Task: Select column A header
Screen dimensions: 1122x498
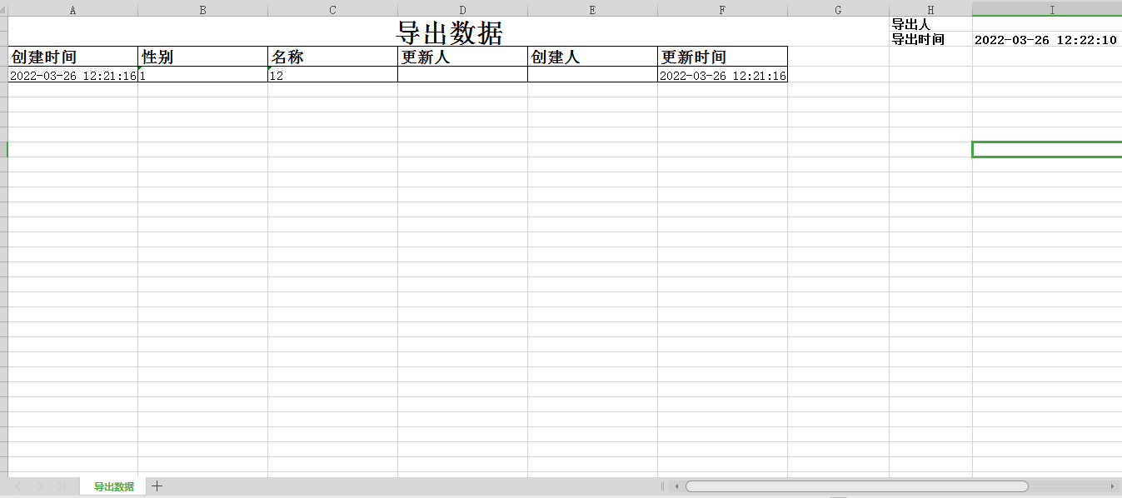Action: 72,9
